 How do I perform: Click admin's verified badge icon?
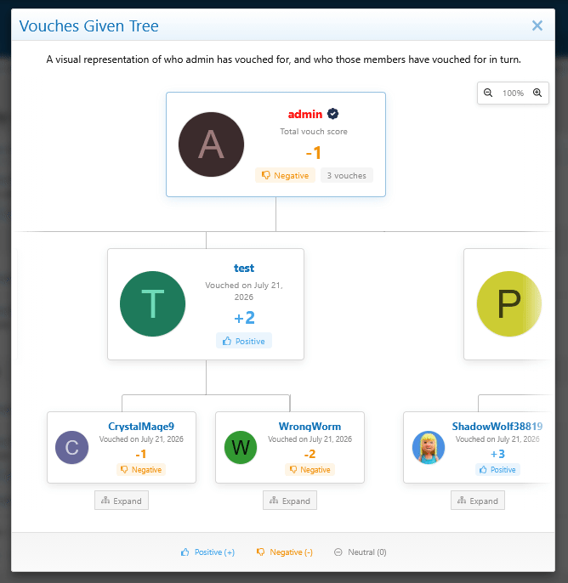pos(333,114)
